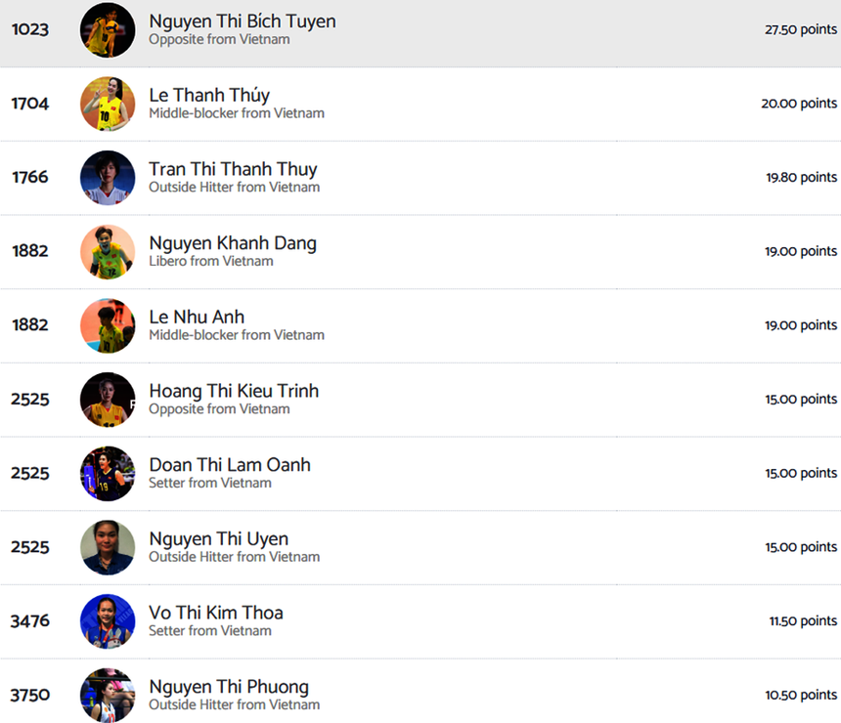The height and width of the screenshot is (723, 841).
Task: Open Hoang Thi Kieu Trinh's name link
Action: 234,391
